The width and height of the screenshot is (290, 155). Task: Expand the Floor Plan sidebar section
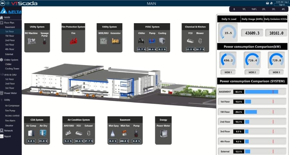coord(9,23)
